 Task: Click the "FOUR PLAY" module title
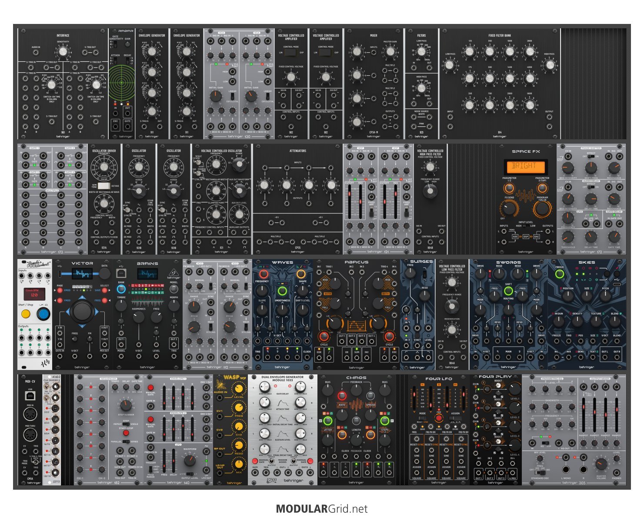[x=495, y=377]
